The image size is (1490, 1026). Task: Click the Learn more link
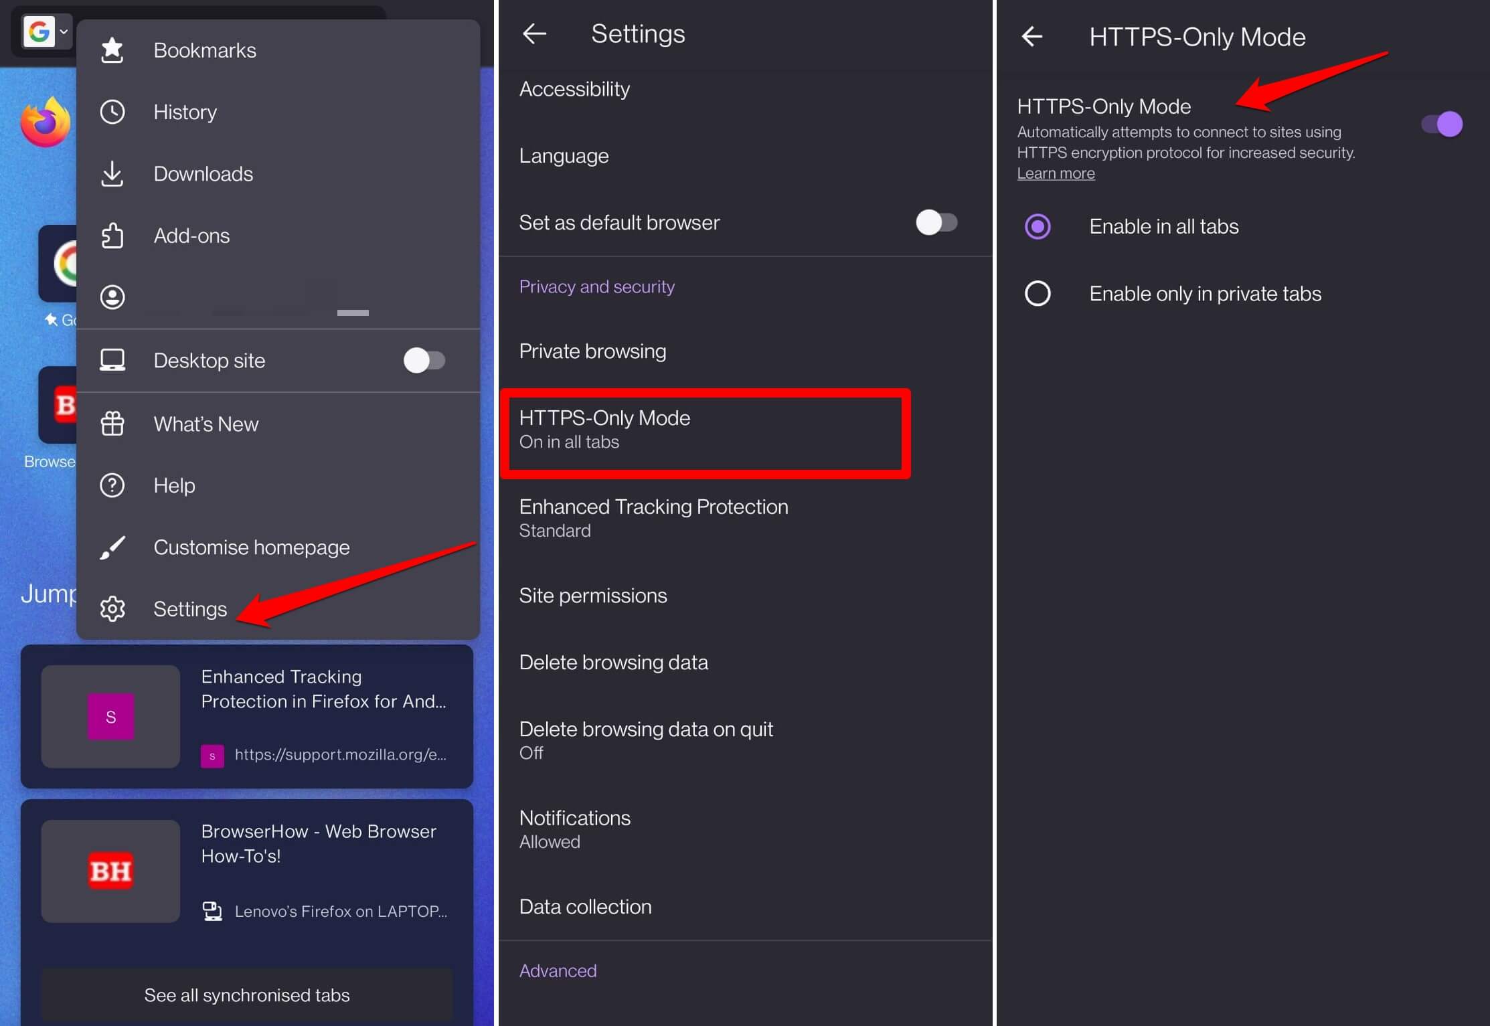(x=1056, y=173)
